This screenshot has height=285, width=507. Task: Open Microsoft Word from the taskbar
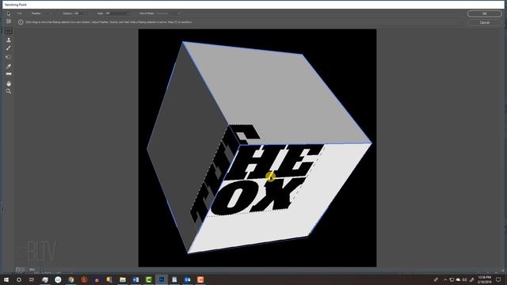(x=135, y=279)
